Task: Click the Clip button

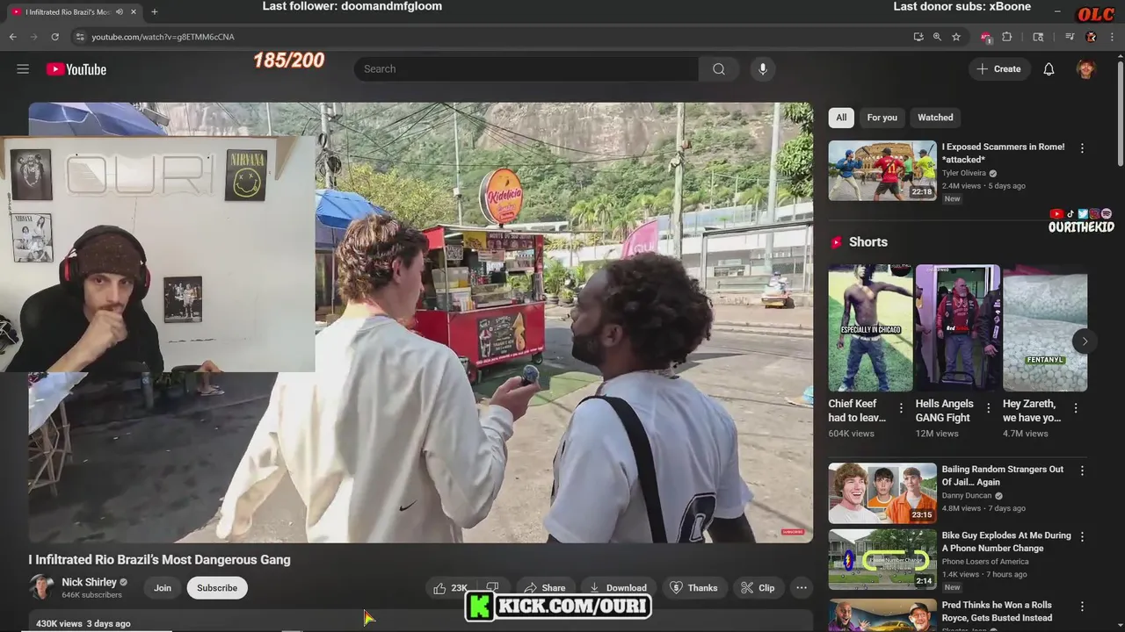Action: tap(758, 588)
